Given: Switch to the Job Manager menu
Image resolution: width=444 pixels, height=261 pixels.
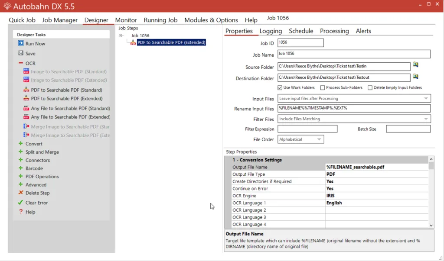Looking at the screenshot, I should tap(60, 20).
